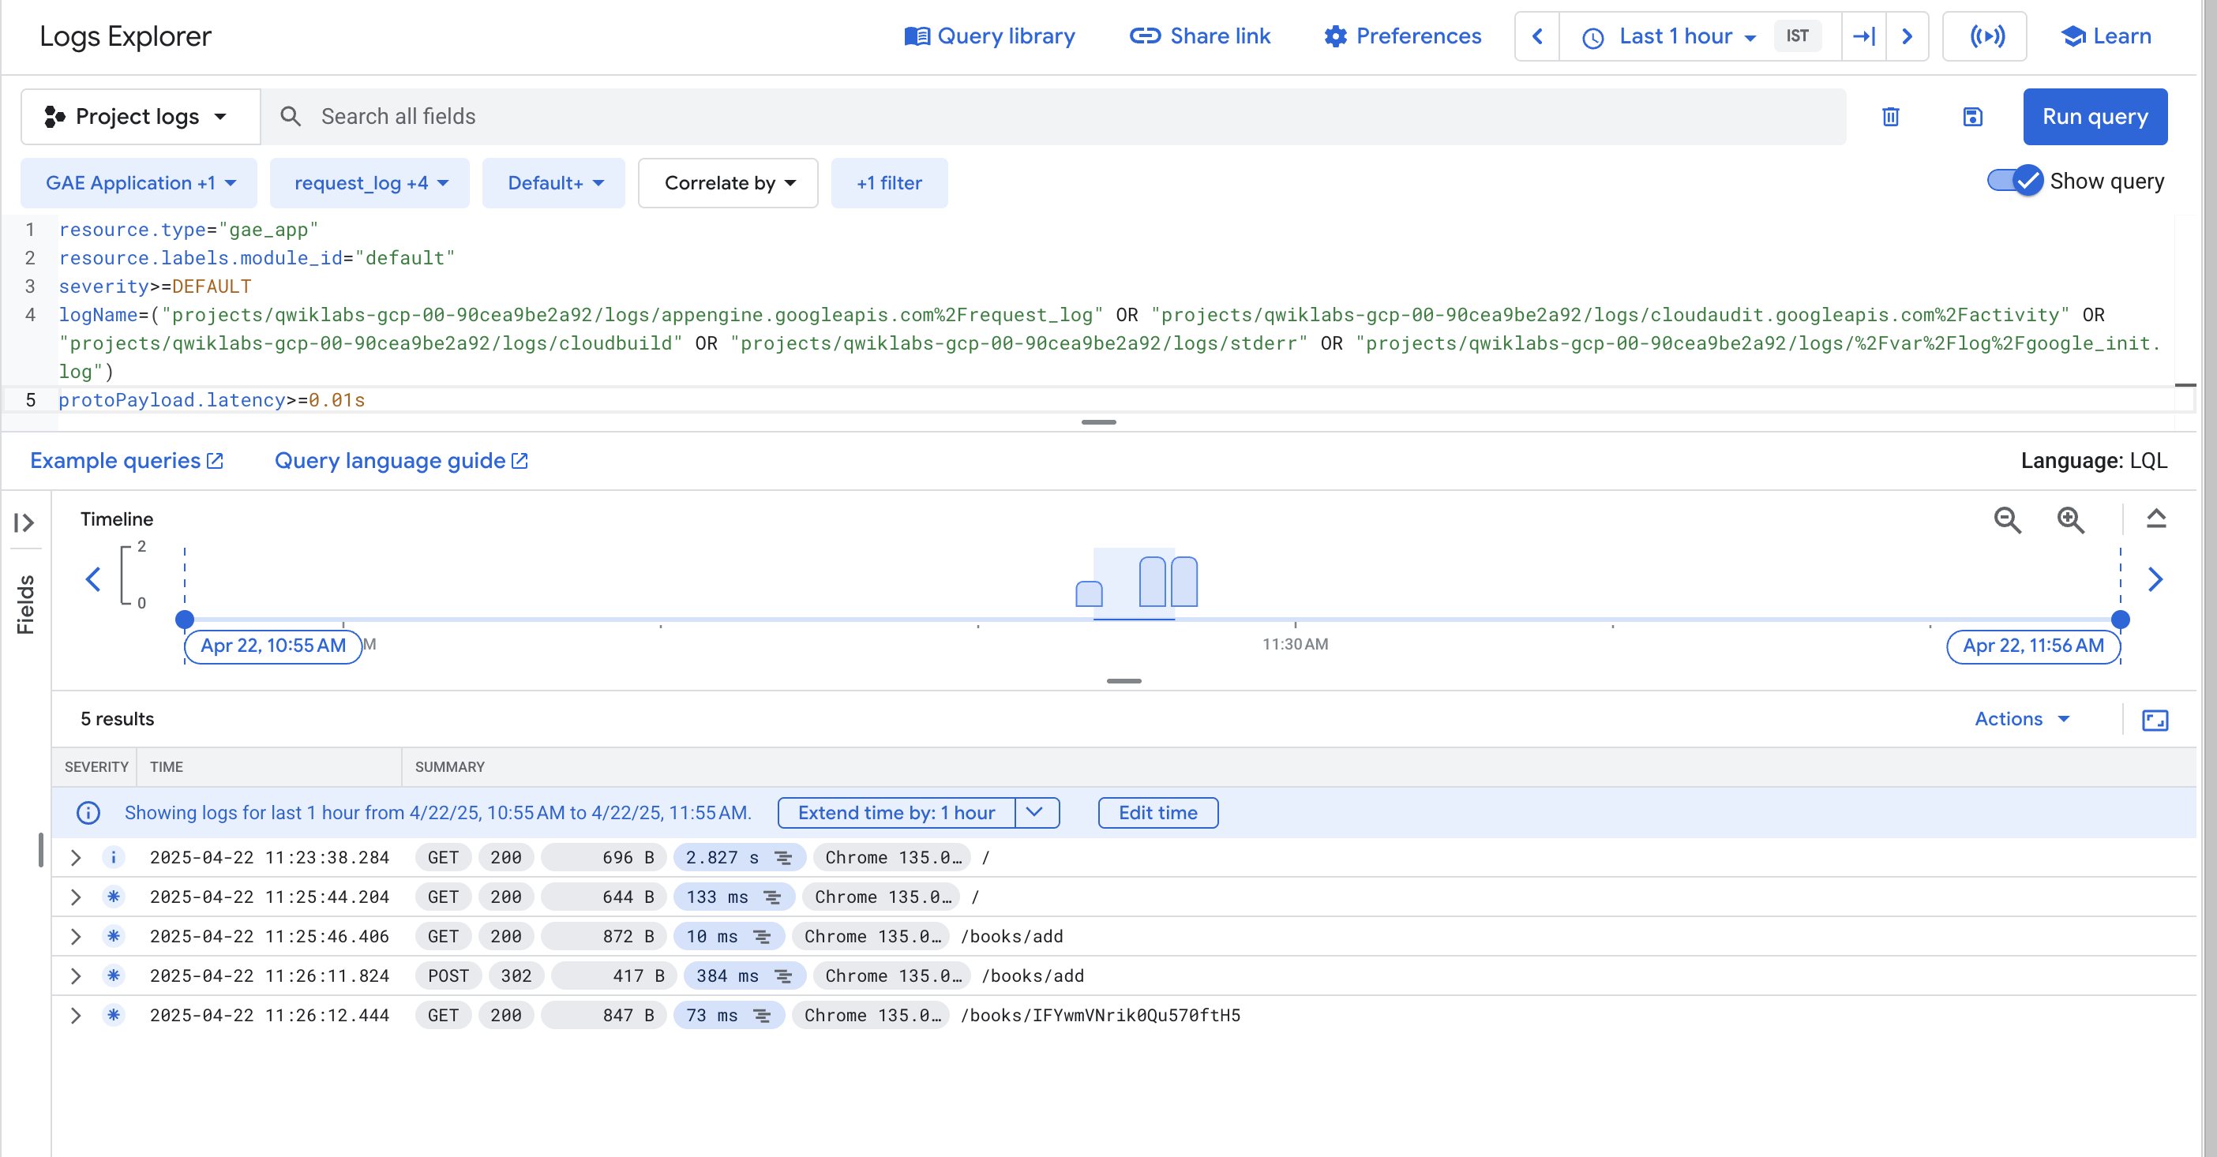
Task: Click the Share link button
Action: point(1200,36)
